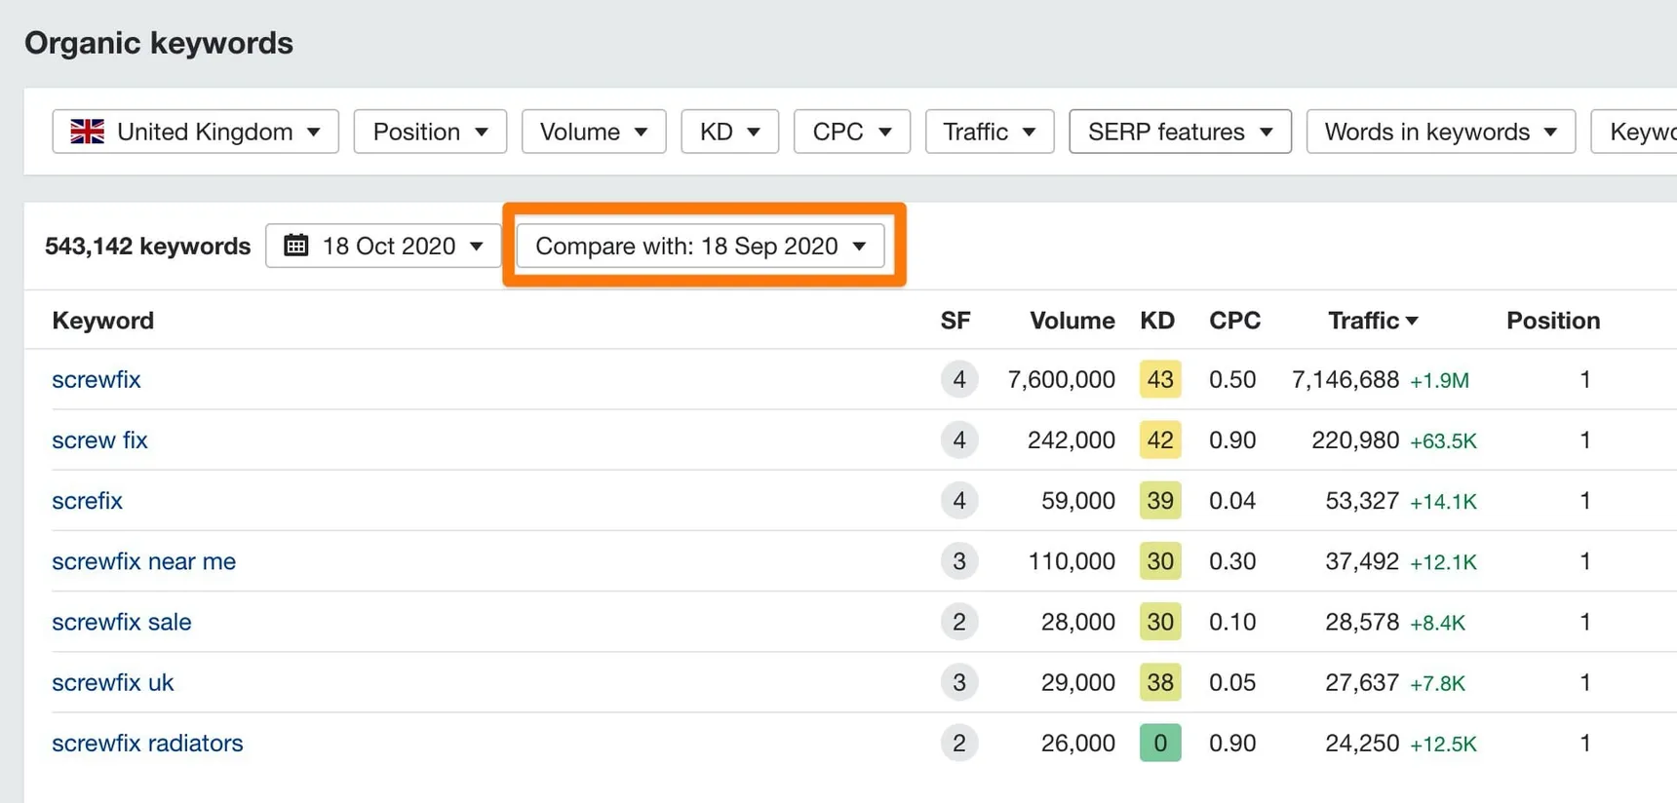Screen dimensions: 1677x803
Task: Sort table by KD column header
Action: click(1157, 321)
